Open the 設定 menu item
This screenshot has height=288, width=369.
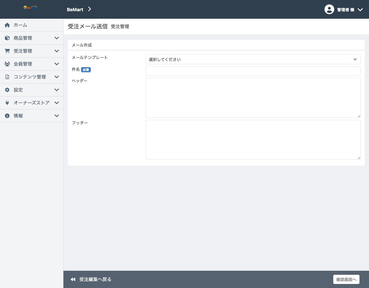pyautogui.click(x=32, y=90)
